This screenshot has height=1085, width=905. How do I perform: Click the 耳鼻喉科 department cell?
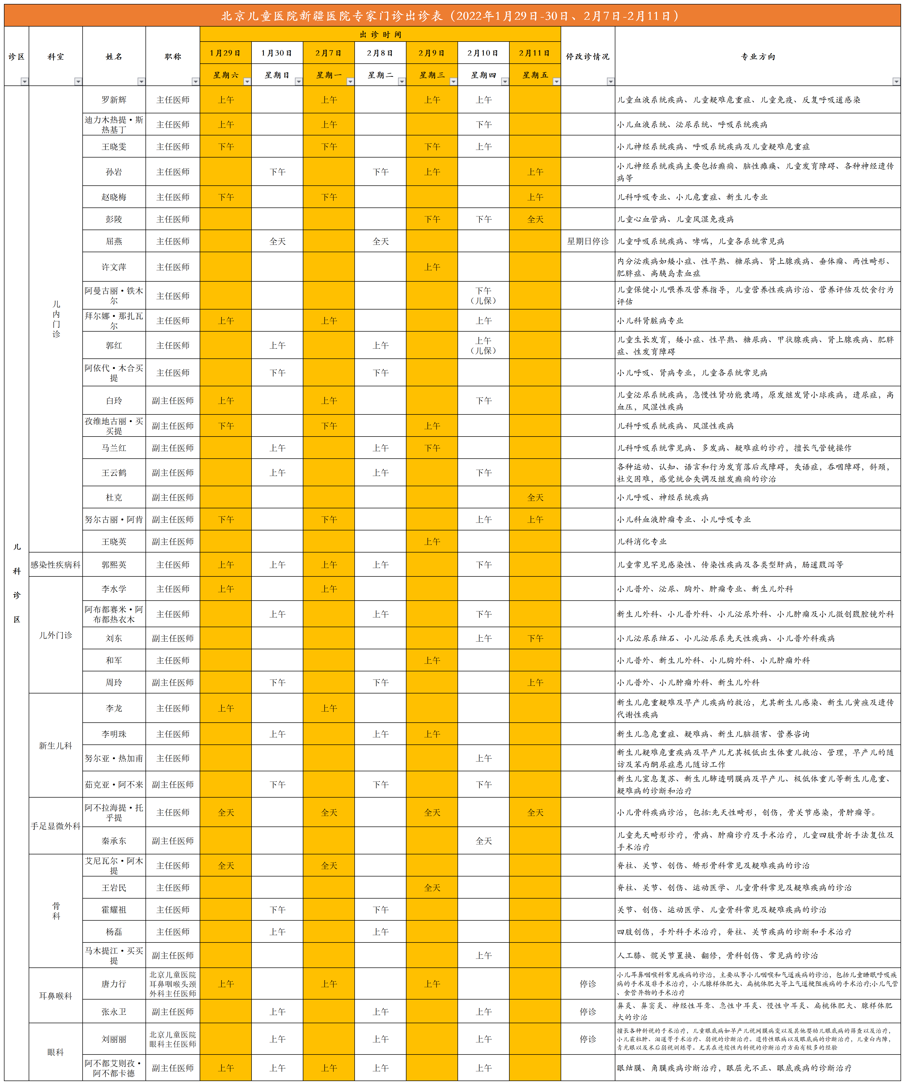55,996
